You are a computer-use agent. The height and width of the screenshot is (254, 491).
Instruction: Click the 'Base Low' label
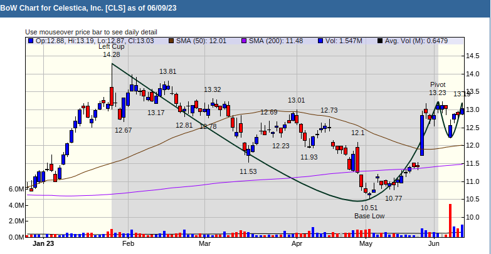click(x=369, y=216)
